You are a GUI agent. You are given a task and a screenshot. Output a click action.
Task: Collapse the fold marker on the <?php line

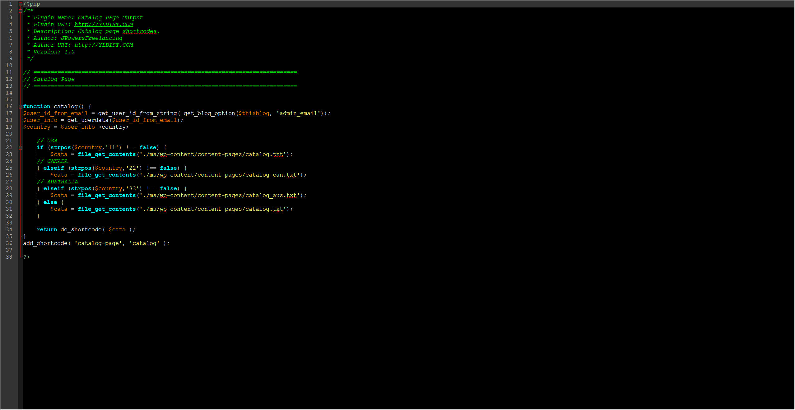tap(21, 4)
